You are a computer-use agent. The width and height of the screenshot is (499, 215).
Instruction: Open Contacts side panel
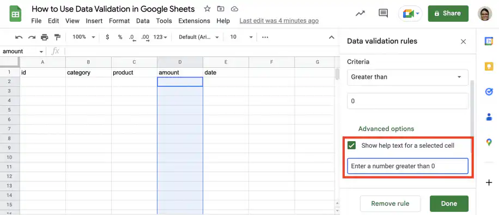click(489, 117)
